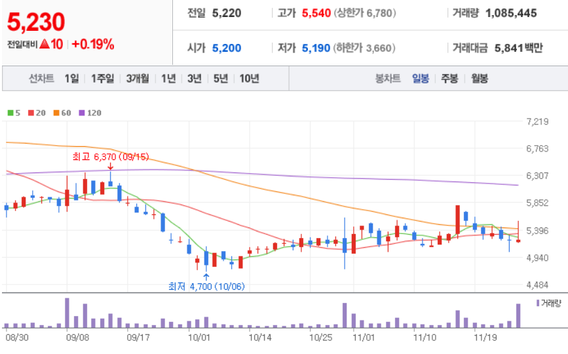Viewport: 568px width, 354px height.
Task: Click the 7,219 price axis label
Action: 538,121
